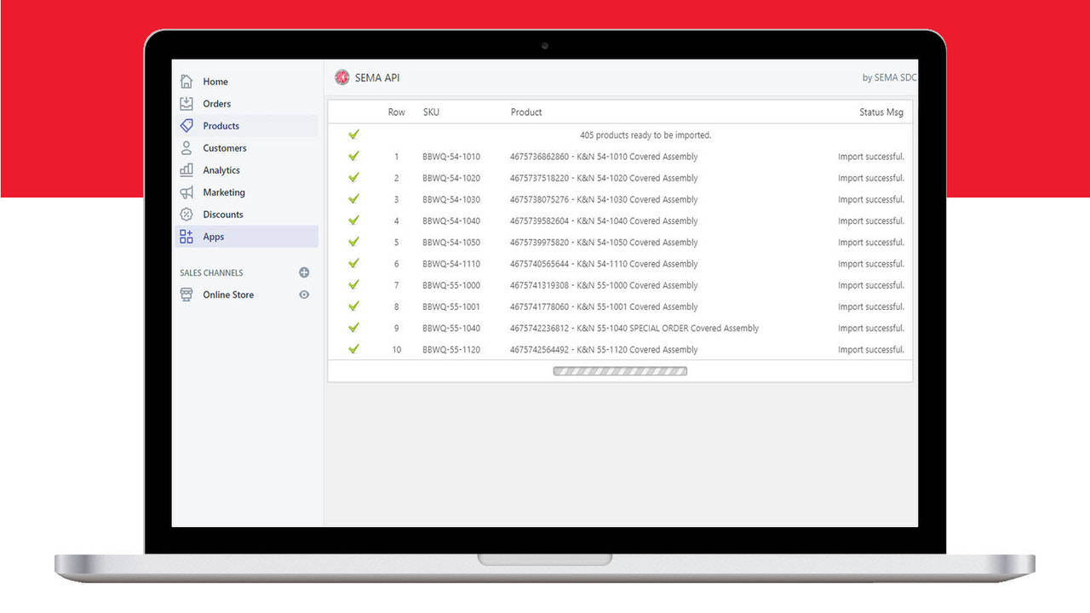This screenshot has height=613, width=1090.
Task: Navigate to Analytics label
Action: (x=221, y=170)
